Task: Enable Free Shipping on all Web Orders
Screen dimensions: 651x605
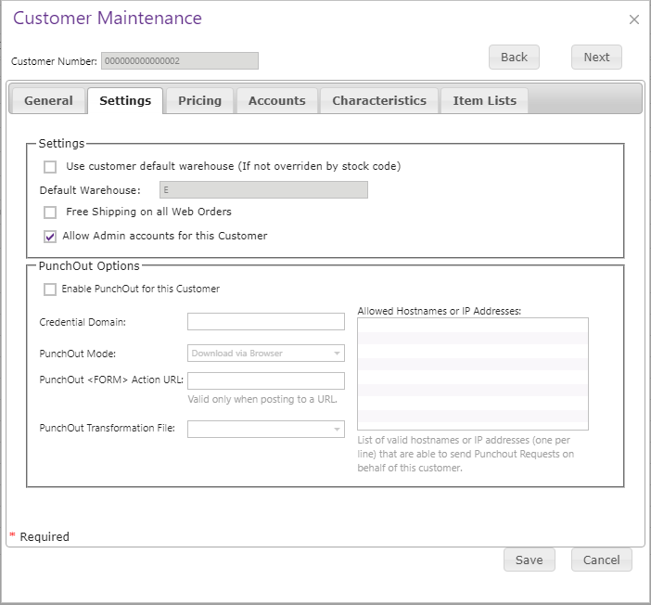Action: pyautogui.click(x=50, y=212)
